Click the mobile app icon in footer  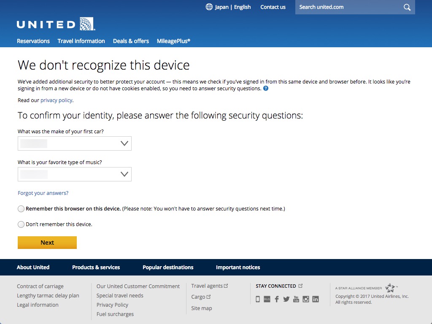[x=258, y=299]
